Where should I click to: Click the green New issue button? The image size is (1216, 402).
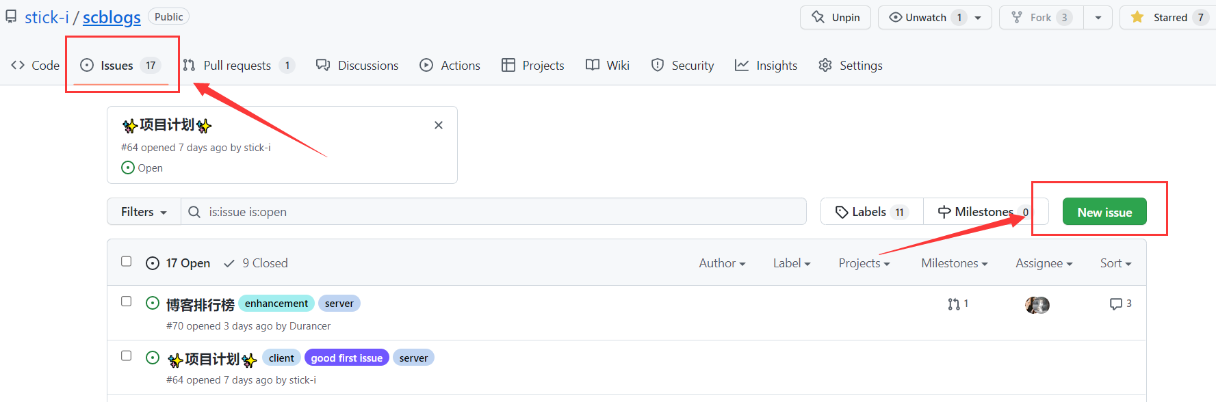click(x=1104, y=212)
